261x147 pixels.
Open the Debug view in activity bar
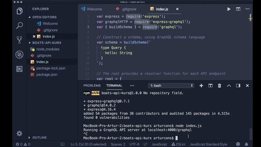pyautogui.click(x=20, y=54)
